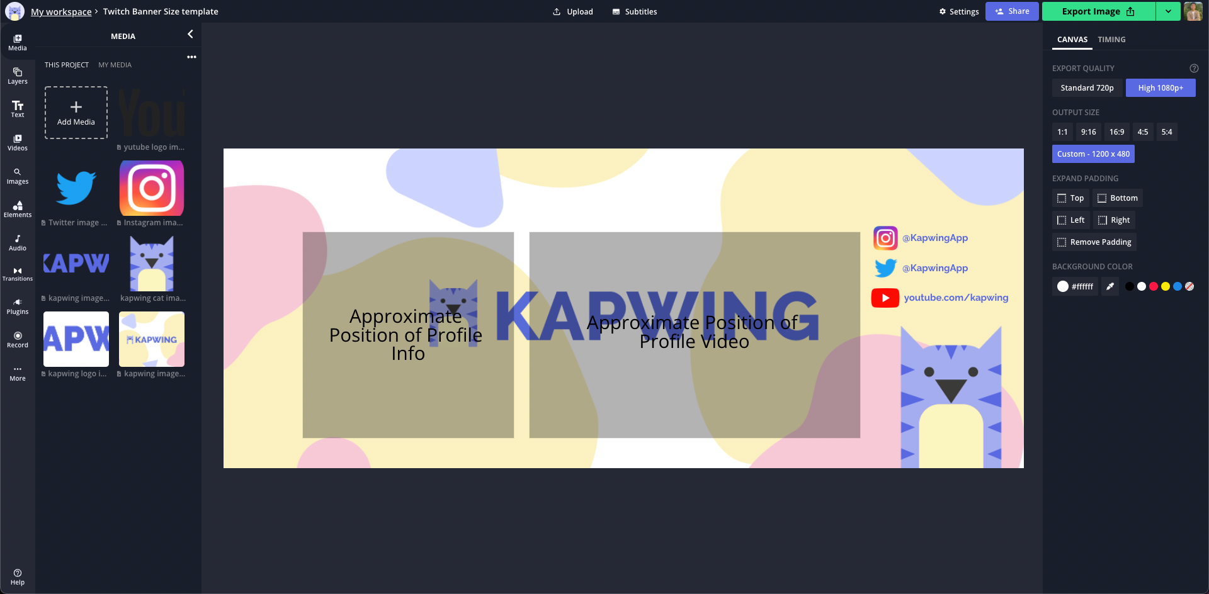The height and width of the screenshot is (594, 1209).
Task: Switch to the Timing tab
Action: point(1111,40)
